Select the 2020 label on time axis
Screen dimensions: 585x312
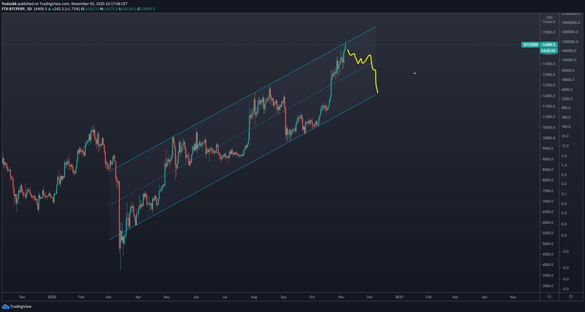[52, 296]
